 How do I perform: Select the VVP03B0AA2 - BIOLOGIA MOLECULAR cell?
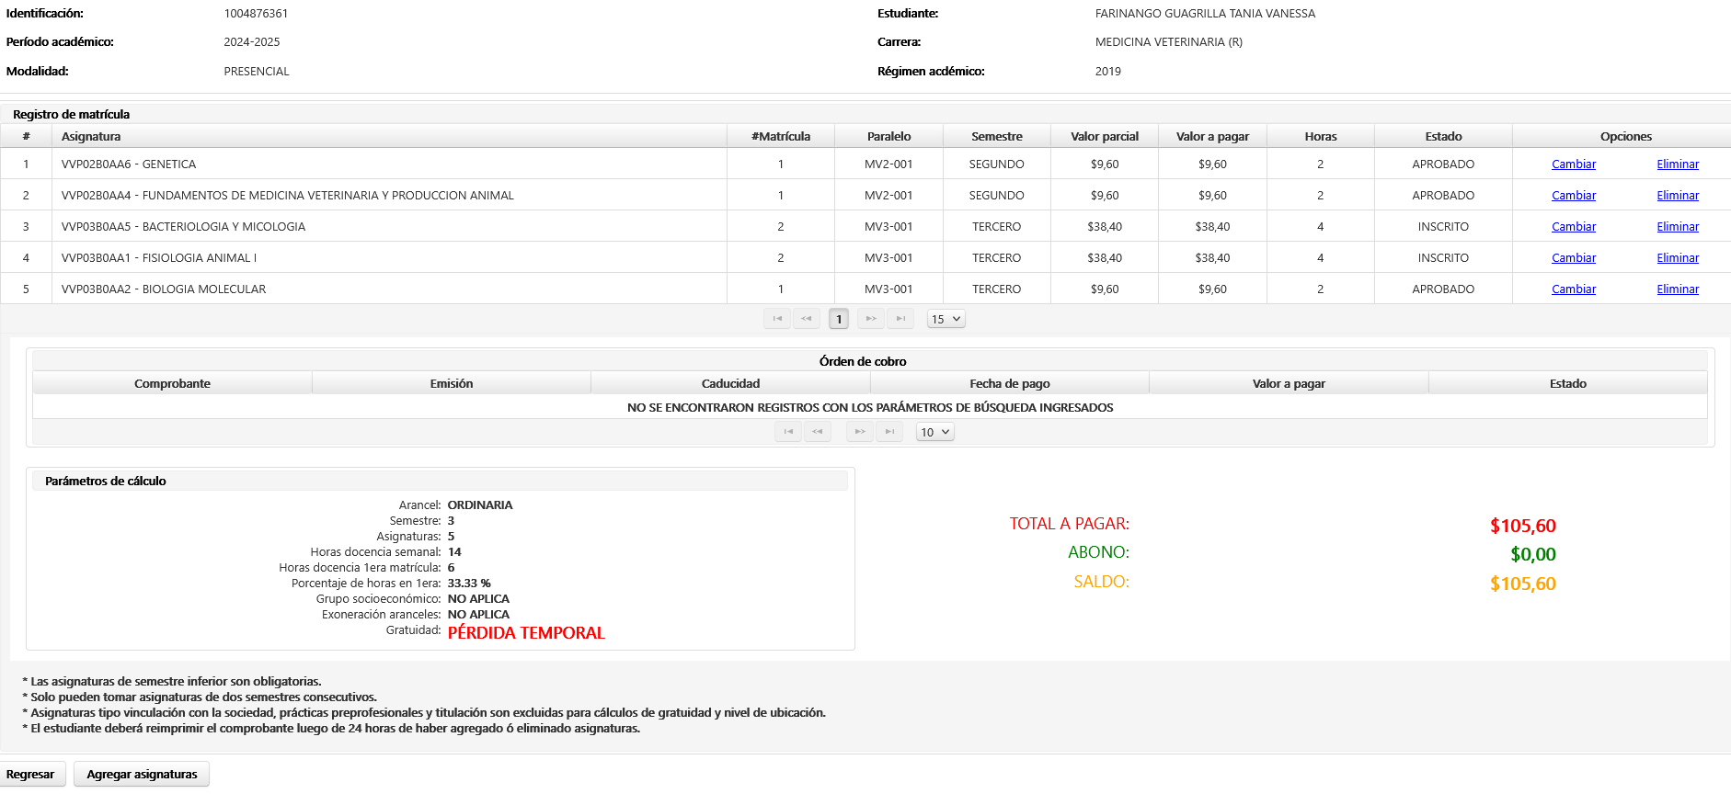click(389, 289)
